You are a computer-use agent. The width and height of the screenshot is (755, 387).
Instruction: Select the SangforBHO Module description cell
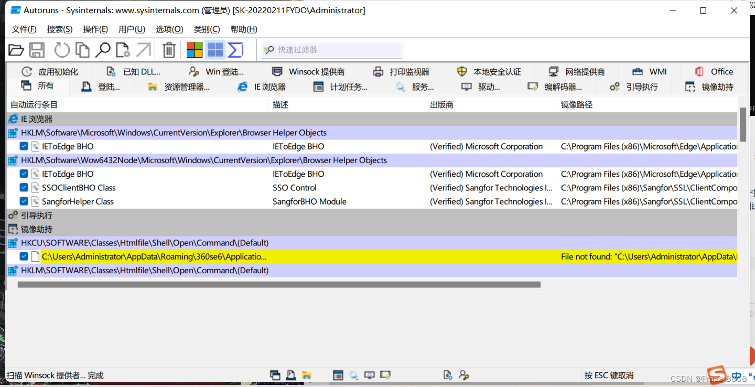[x=309, y=201]
